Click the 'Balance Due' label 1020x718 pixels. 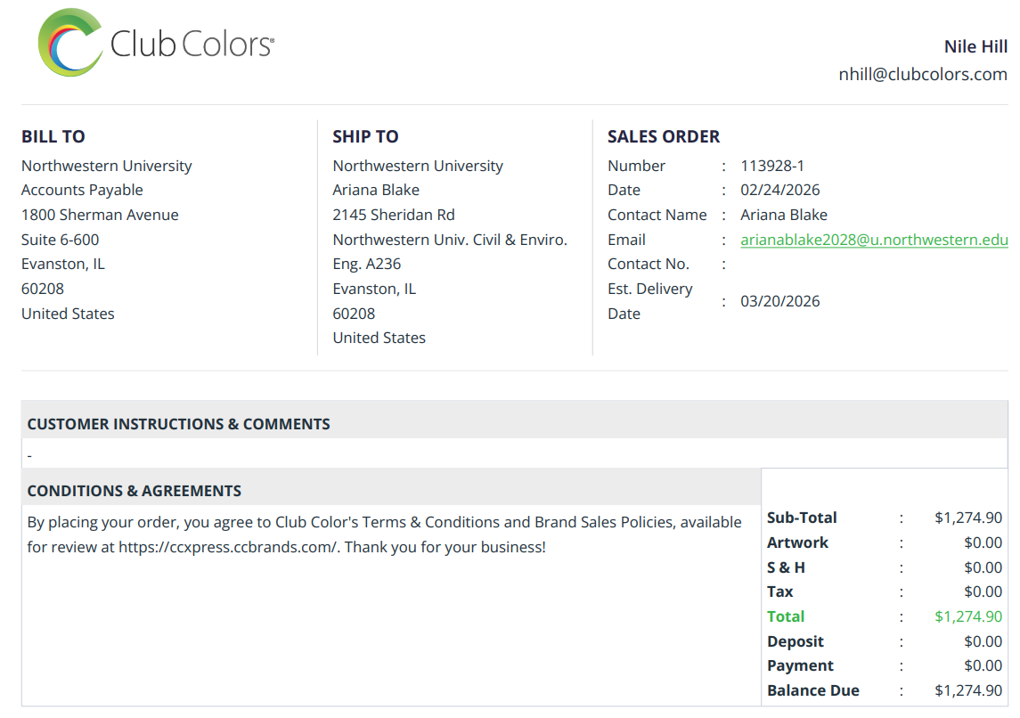pos(813,690)
